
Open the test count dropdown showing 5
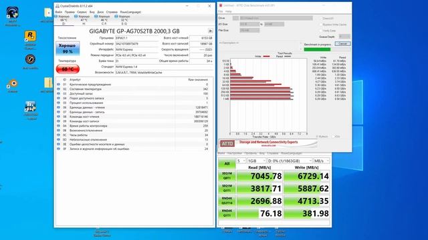241,161
